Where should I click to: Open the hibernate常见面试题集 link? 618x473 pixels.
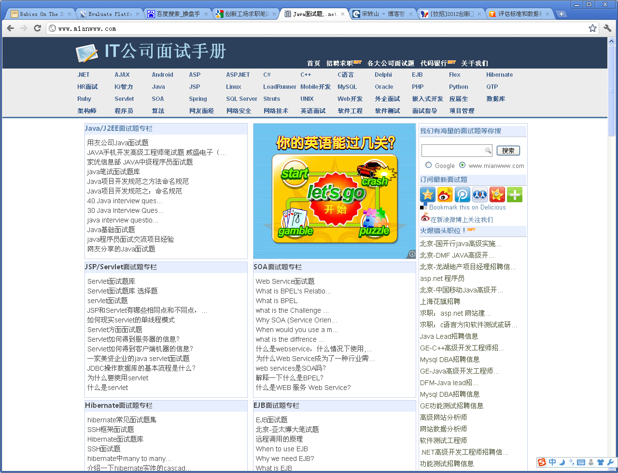(122, 420)
